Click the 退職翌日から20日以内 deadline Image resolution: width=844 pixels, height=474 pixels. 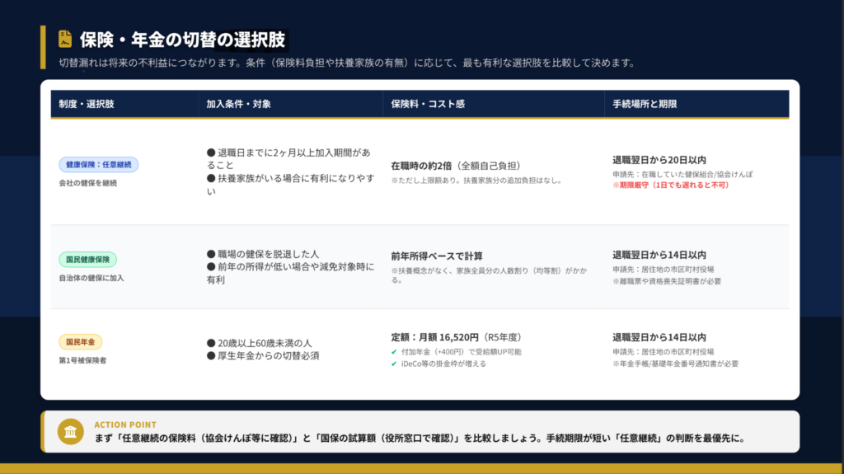(x=659, y=160)
